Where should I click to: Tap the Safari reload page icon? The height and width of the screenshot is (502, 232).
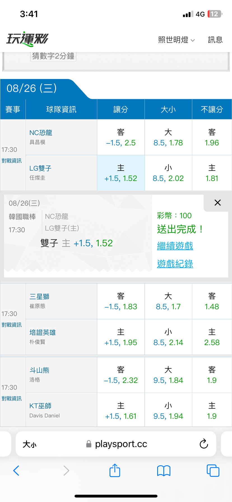coord(204,444)
